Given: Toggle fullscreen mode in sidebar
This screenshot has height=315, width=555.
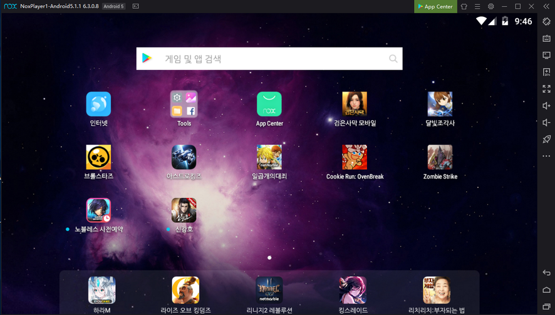Looking at the screenshot, I should point(546,89).
